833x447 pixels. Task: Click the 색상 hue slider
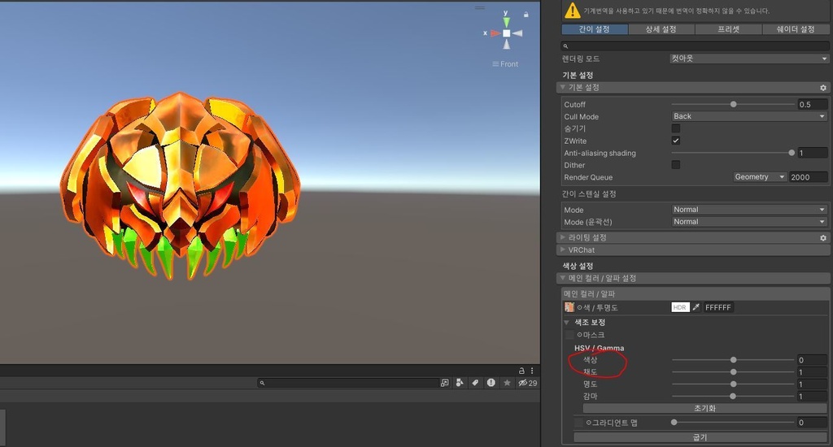coord(733,360)
